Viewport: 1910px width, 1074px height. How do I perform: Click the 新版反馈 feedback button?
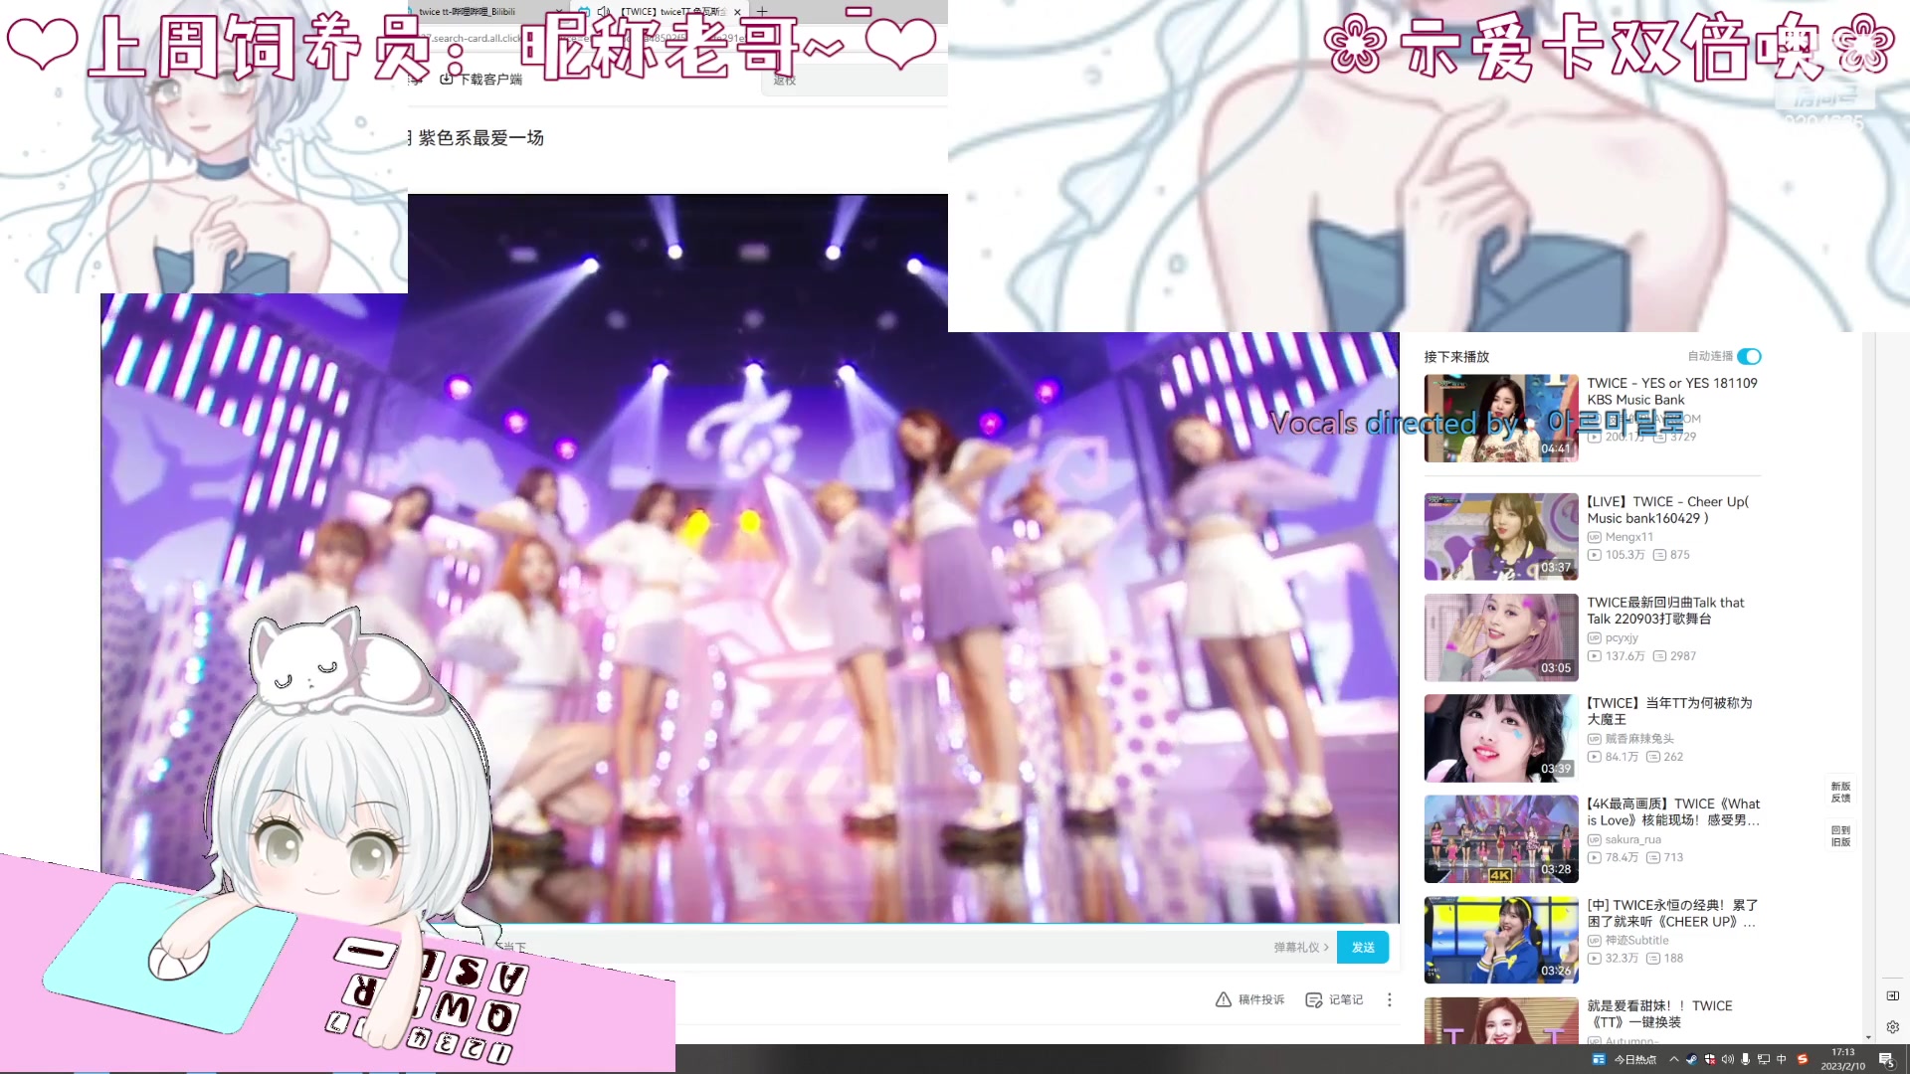(x=1841, y=792)
